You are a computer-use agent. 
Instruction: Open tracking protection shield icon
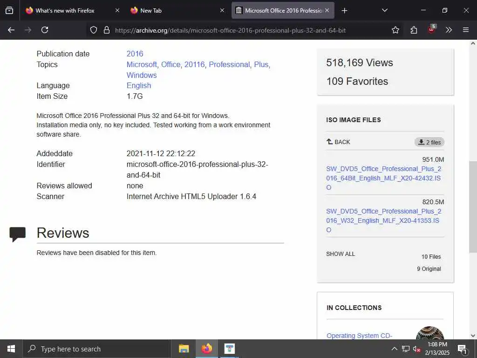[94, 30]
